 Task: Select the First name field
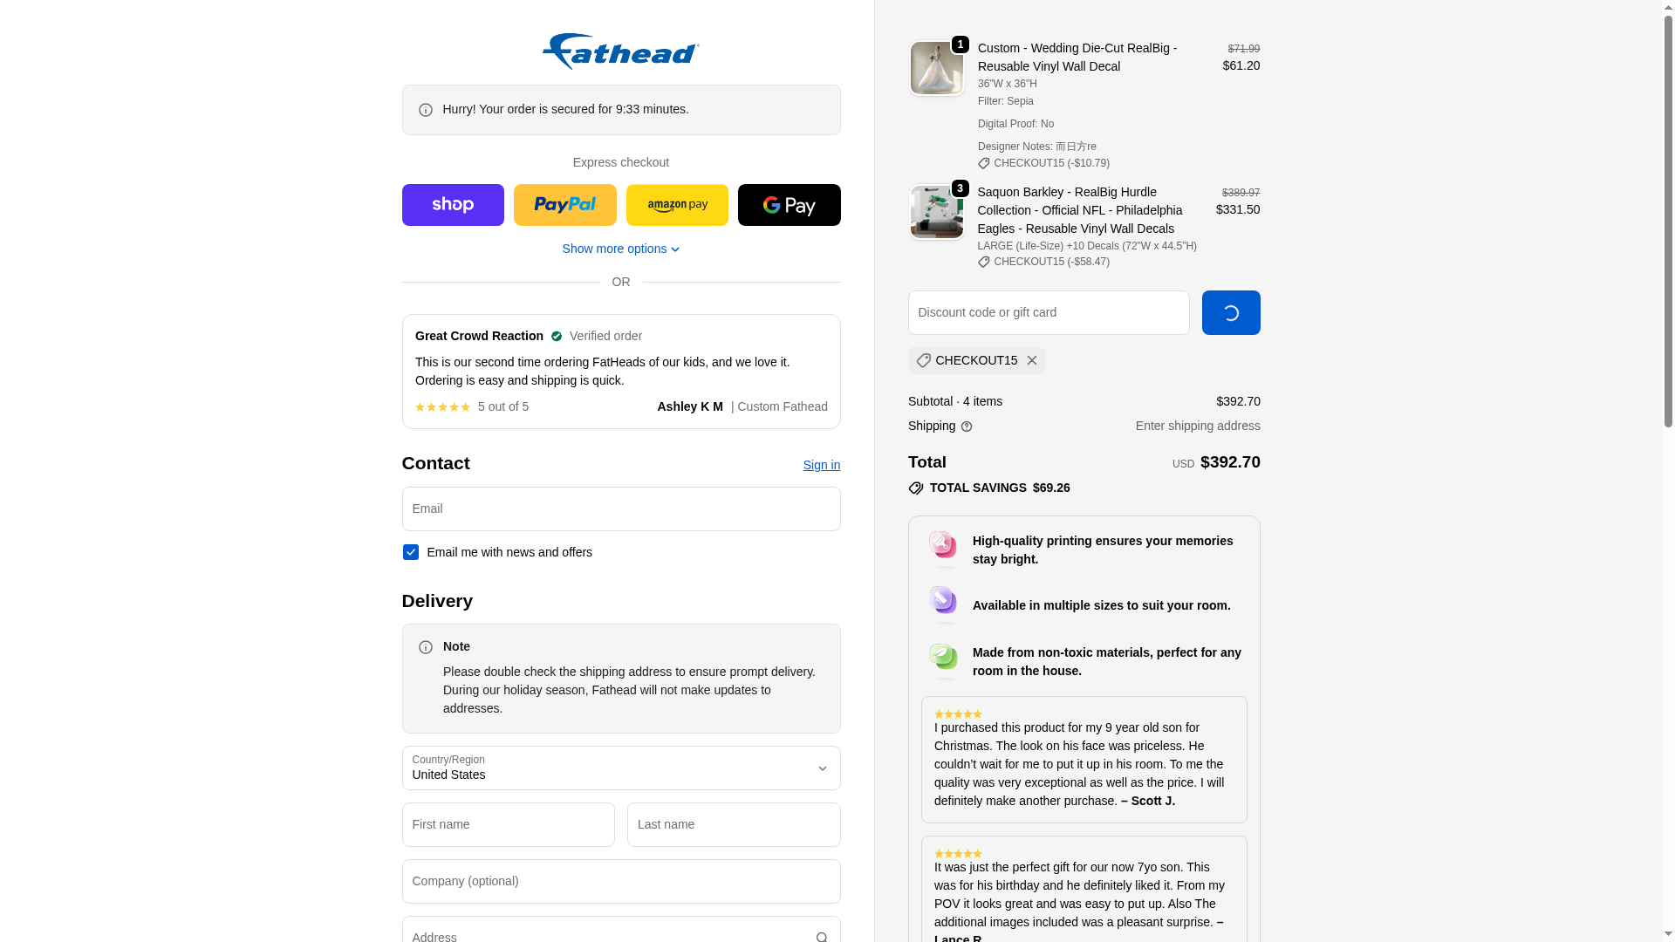click(509, 824)
